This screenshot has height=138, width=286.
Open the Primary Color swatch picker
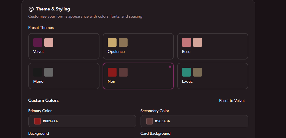37,121
